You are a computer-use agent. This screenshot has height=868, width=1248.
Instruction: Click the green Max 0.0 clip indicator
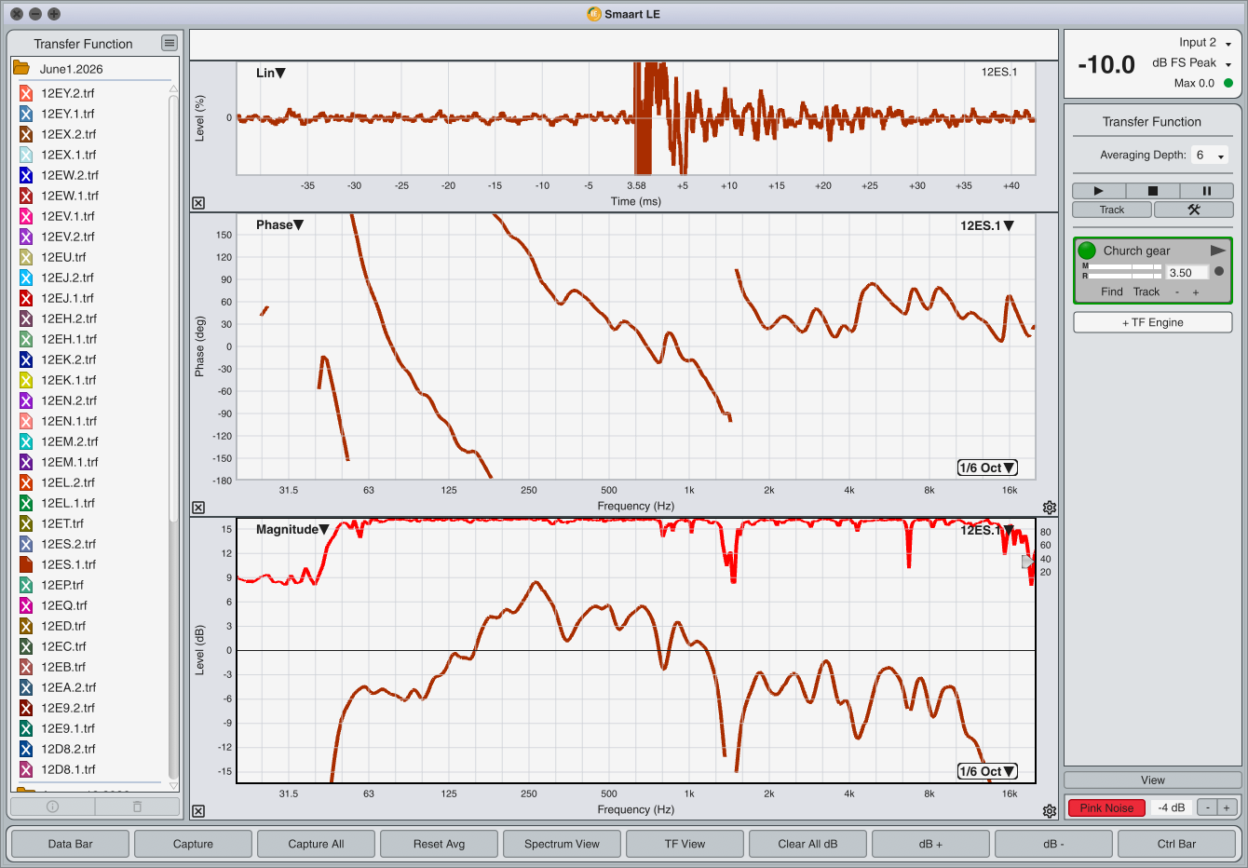click(1228, 83)
